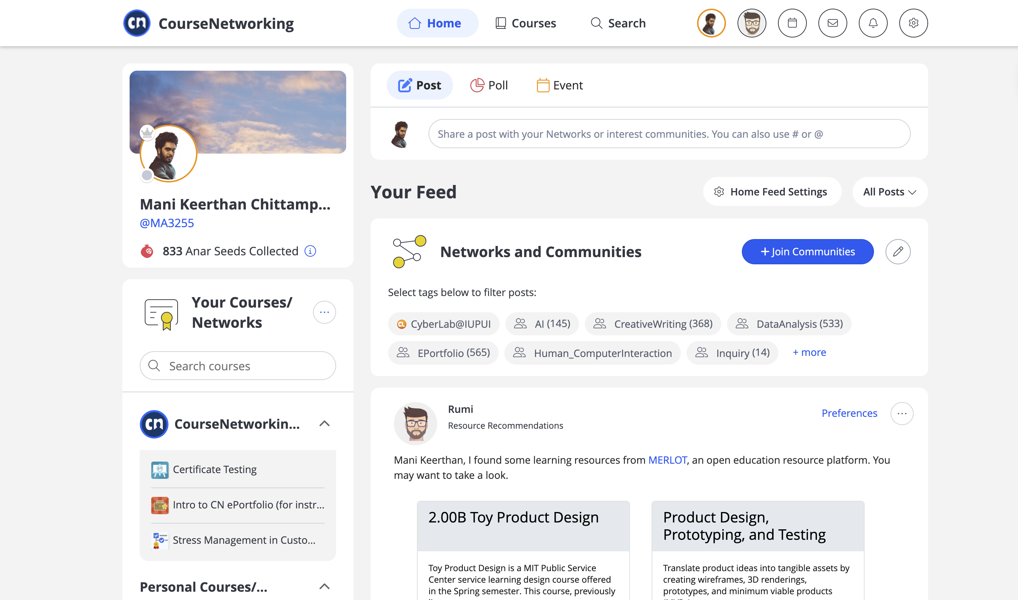Image resolution: width=1018 pixels, height=600 pixels.
Task: Open Home Feed Settings
Action: 772,192
